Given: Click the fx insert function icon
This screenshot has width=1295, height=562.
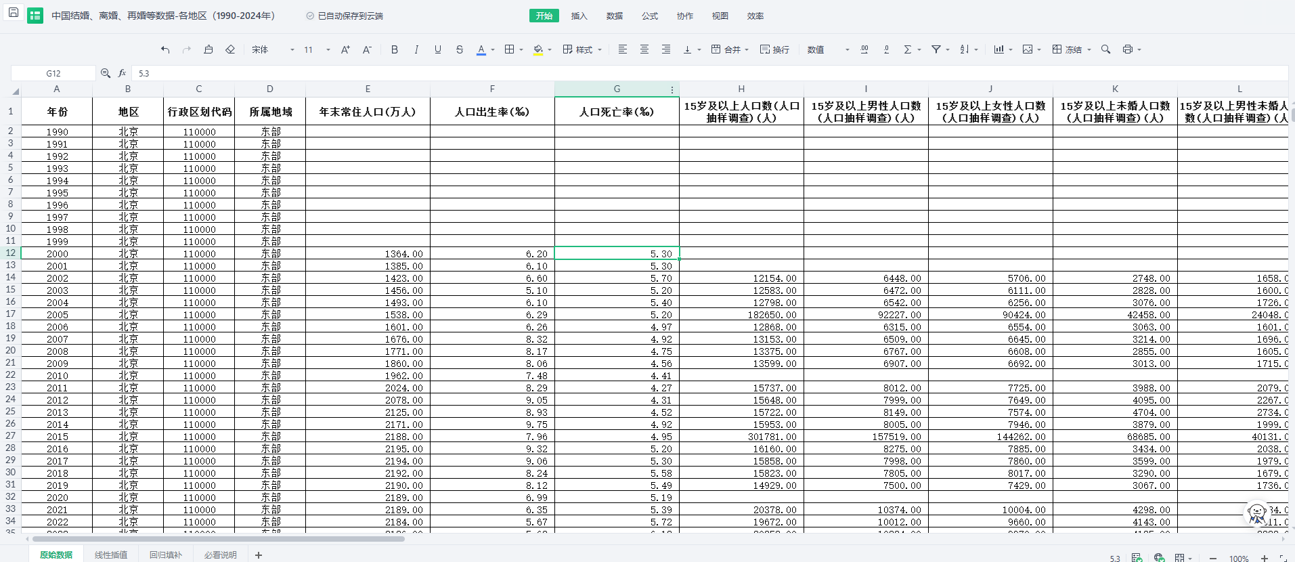Looking at the screenshot, I should (123, 73).
